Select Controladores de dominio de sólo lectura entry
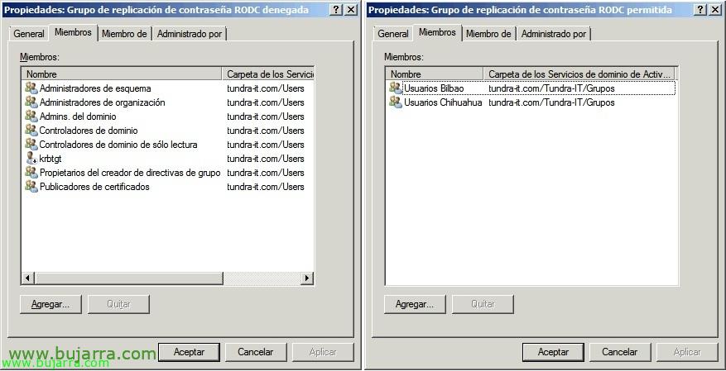The image size is (726, 371). 118,145
